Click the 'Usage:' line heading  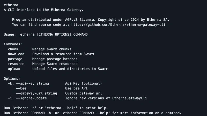(10, 35)
